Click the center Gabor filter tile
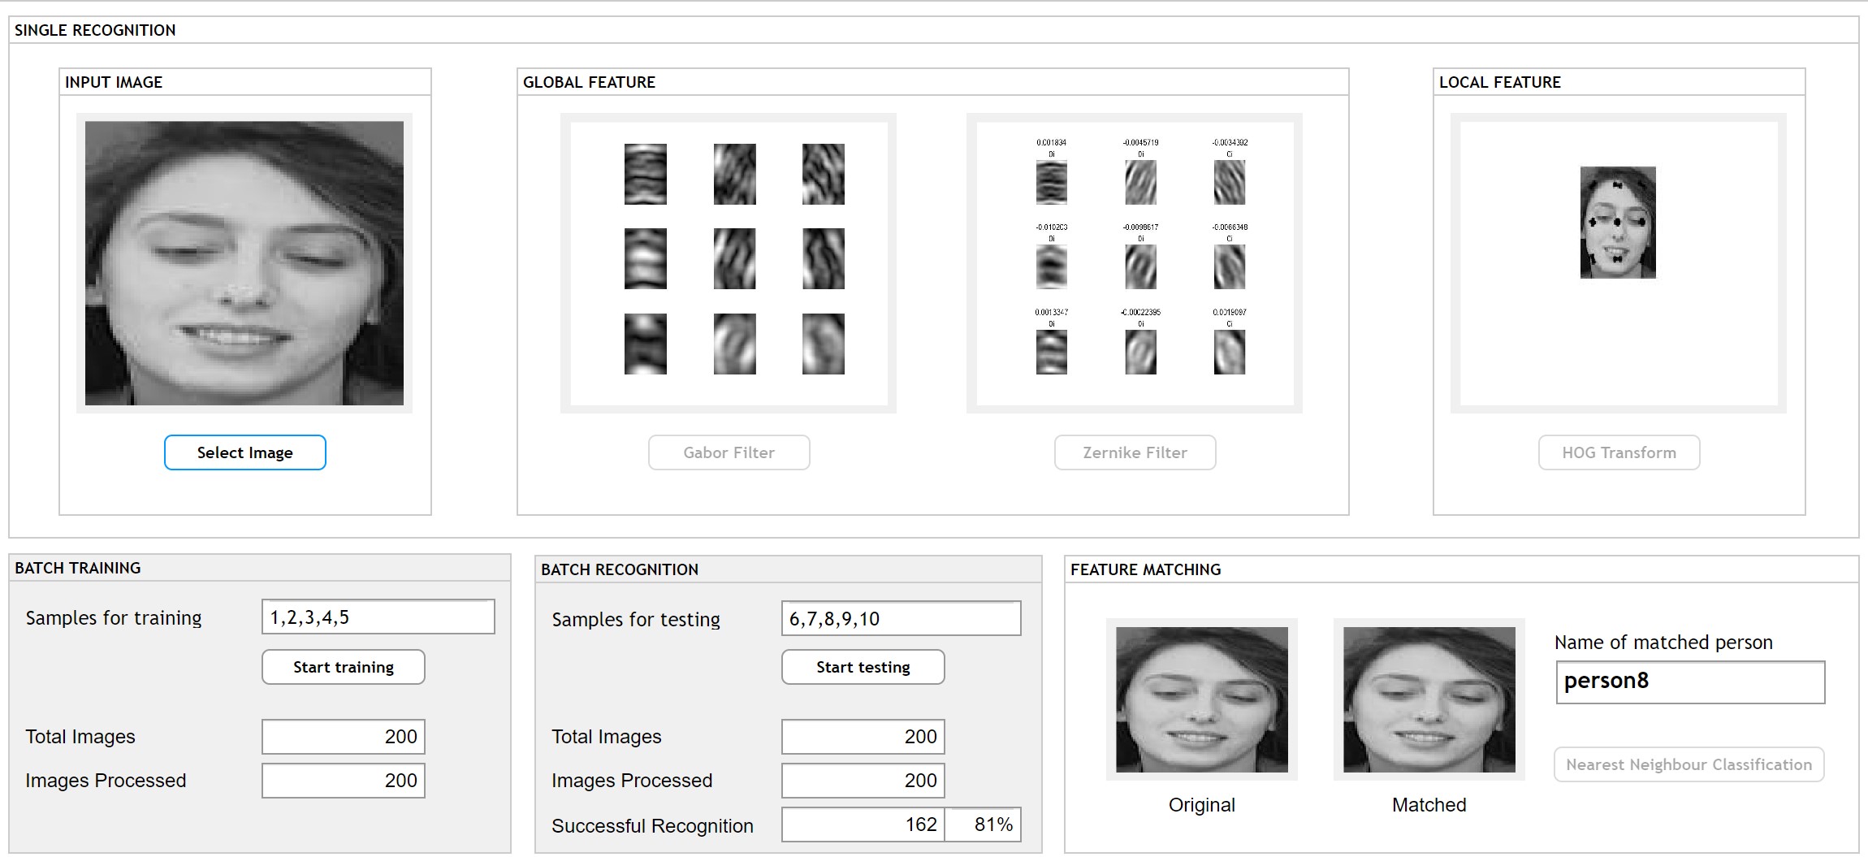This screenshot has width=1868, height=857. coord(734,258)
